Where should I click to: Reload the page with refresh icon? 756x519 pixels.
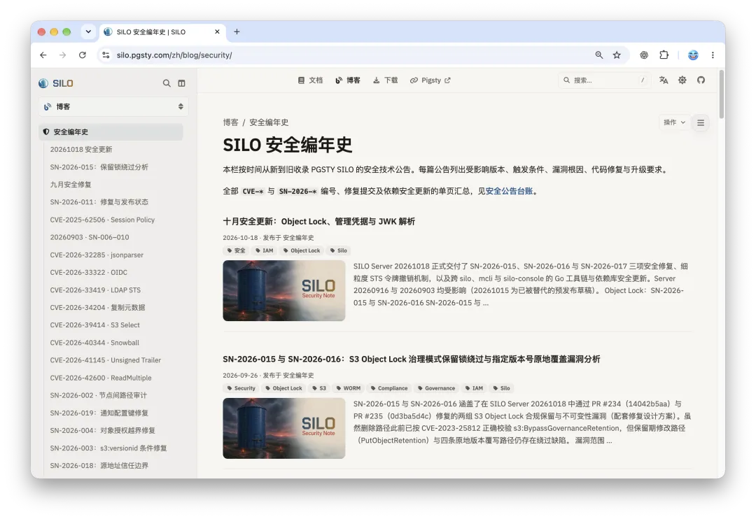coord(83,55)
